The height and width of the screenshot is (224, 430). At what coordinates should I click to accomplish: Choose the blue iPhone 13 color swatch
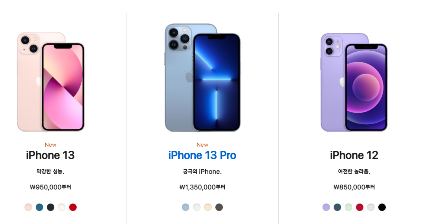[39, 207]
